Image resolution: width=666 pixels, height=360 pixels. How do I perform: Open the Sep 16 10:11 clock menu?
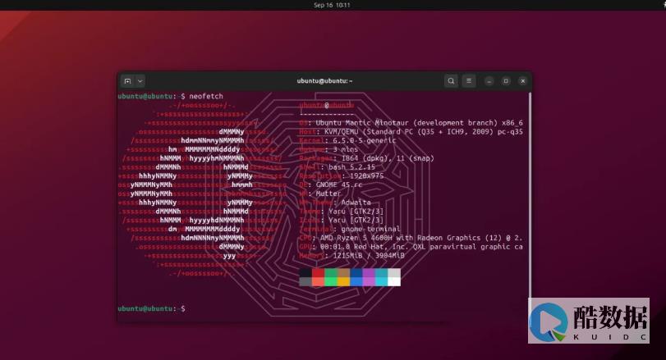[332, 5]
